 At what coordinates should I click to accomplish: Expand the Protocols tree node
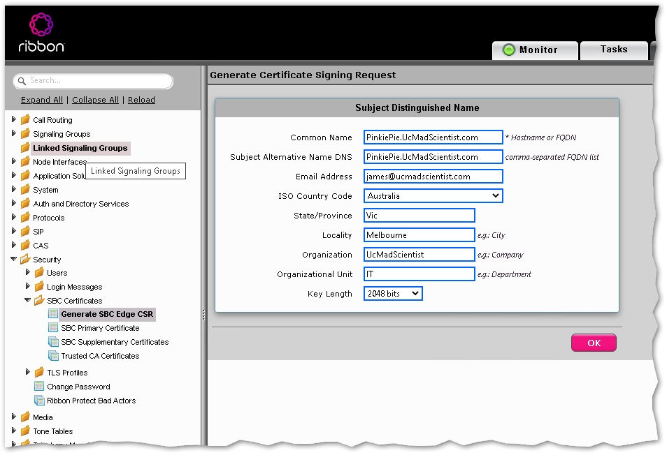[13, 217]
